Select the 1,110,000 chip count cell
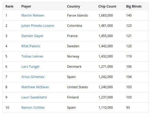The image size is (152, 115). tap(106, 107)
